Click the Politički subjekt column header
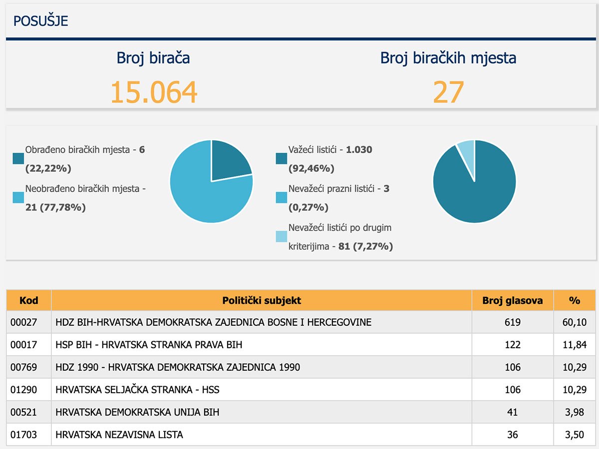 coord(262,300)
